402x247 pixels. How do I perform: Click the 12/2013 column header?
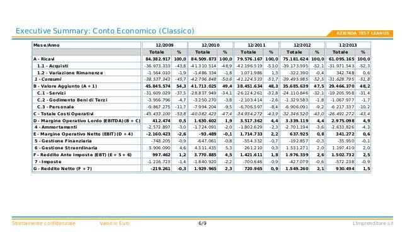348,45
